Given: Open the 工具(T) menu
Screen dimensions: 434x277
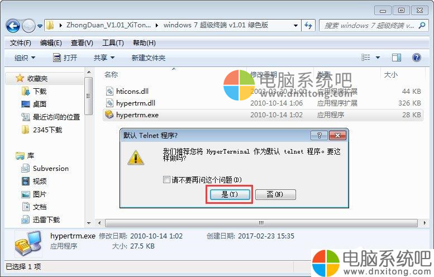Looking at the screenshot, I should [113, 43].
